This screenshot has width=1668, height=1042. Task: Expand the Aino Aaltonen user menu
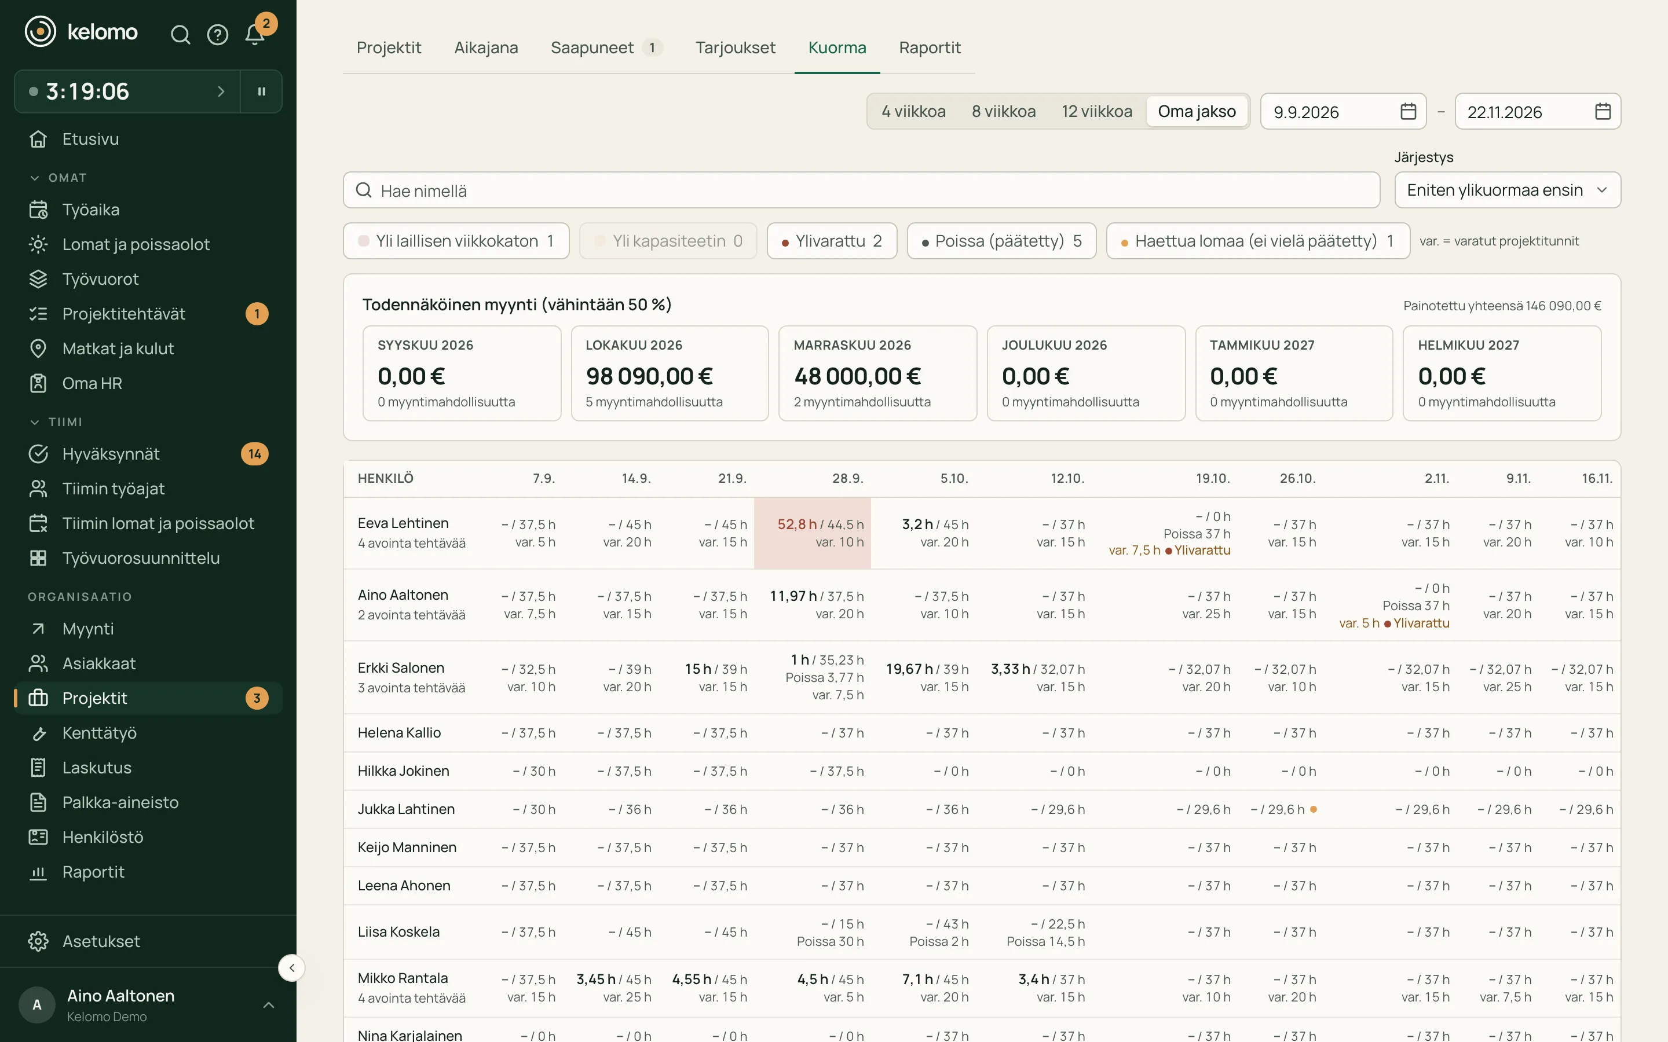[148, 1005]
